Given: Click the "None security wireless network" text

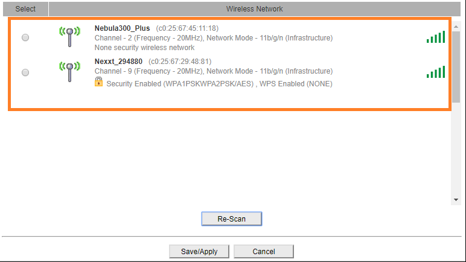Looking at the screenshot, I should [x=144, y=47].
